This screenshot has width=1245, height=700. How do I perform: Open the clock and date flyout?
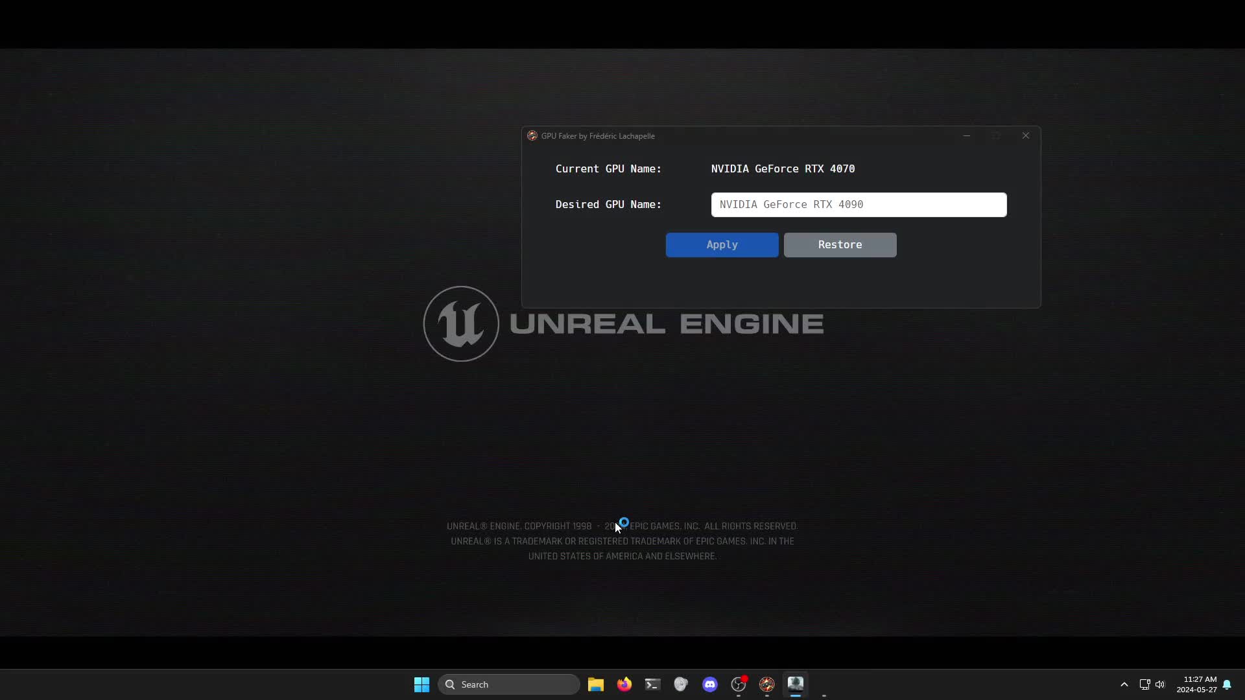click(x=1197, y=684)
